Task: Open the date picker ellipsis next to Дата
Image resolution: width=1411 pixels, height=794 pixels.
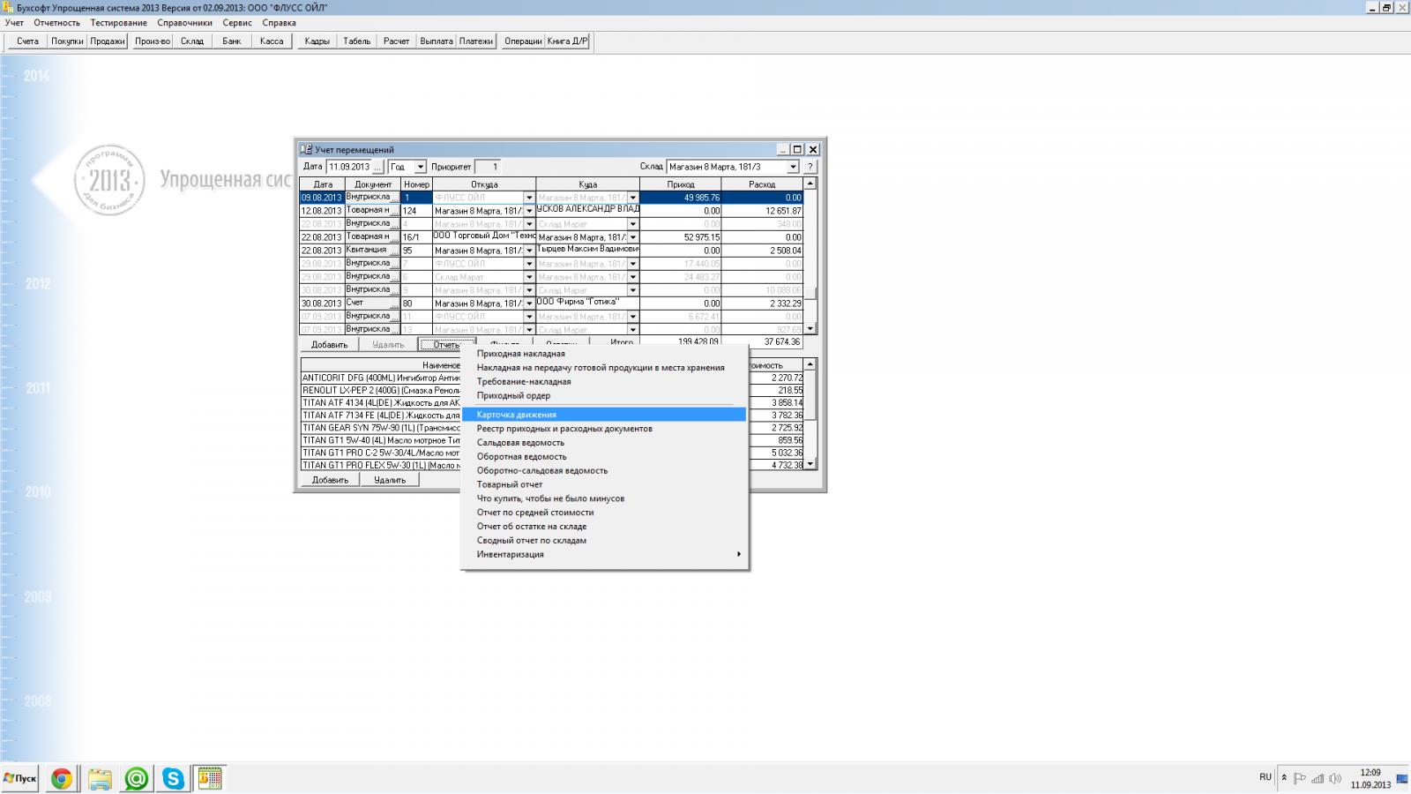Action: pos(377,167)
